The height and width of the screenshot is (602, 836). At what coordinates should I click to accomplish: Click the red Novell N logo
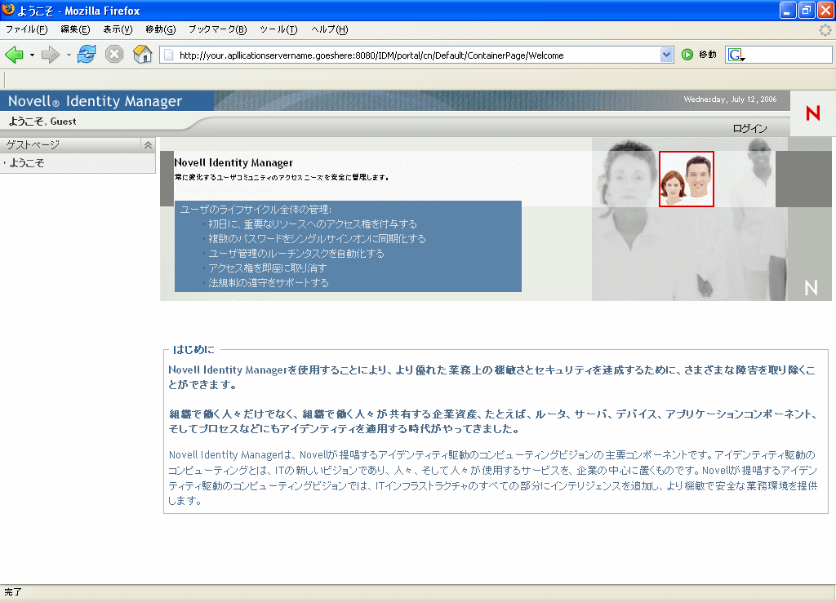coord(813,113)
